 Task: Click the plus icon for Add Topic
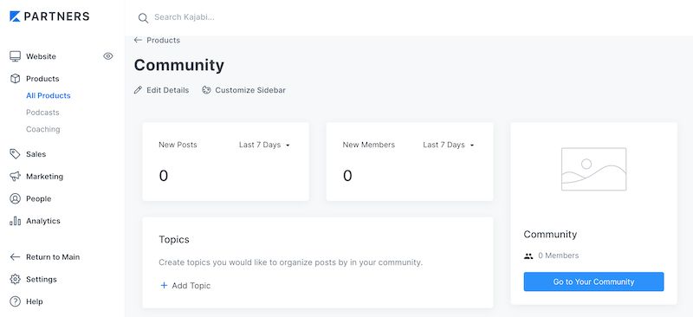pyautogui.click(x=164, y=285)
